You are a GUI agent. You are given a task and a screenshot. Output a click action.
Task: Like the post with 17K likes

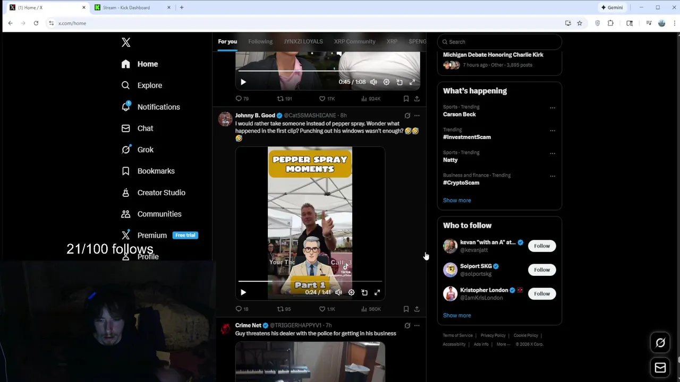tap(326, 99)
